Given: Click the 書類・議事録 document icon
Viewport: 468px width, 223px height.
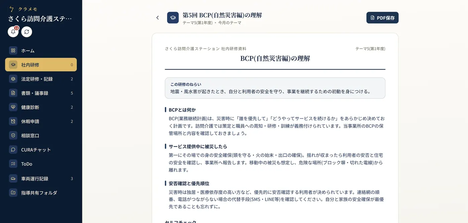Looking at the screenshot, I should pyautogui.click(x=13, y=93).
